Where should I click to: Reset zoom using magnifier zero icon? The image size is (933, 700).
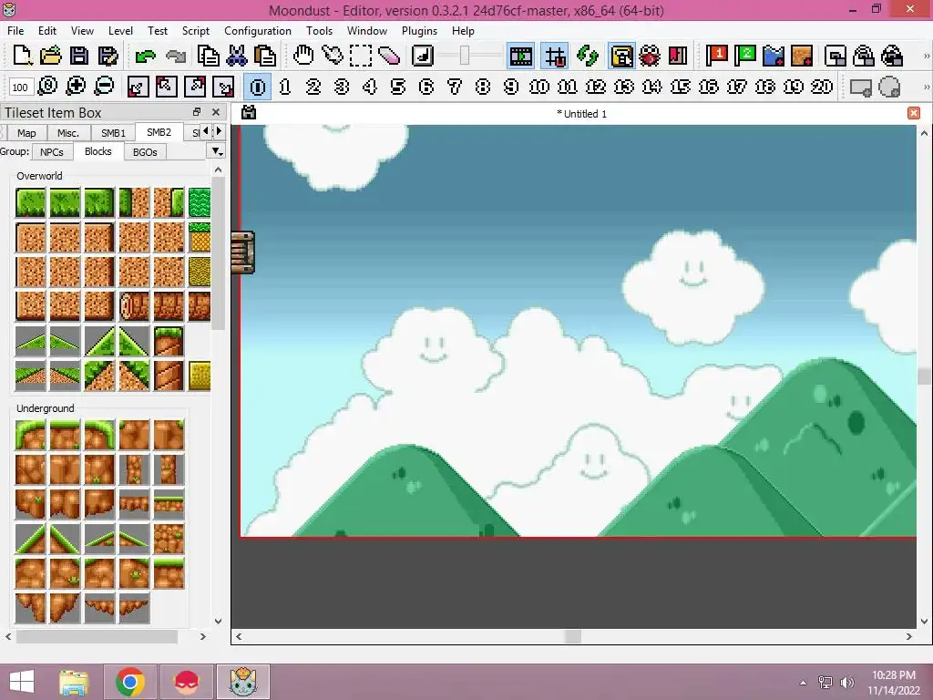[47, 87]
